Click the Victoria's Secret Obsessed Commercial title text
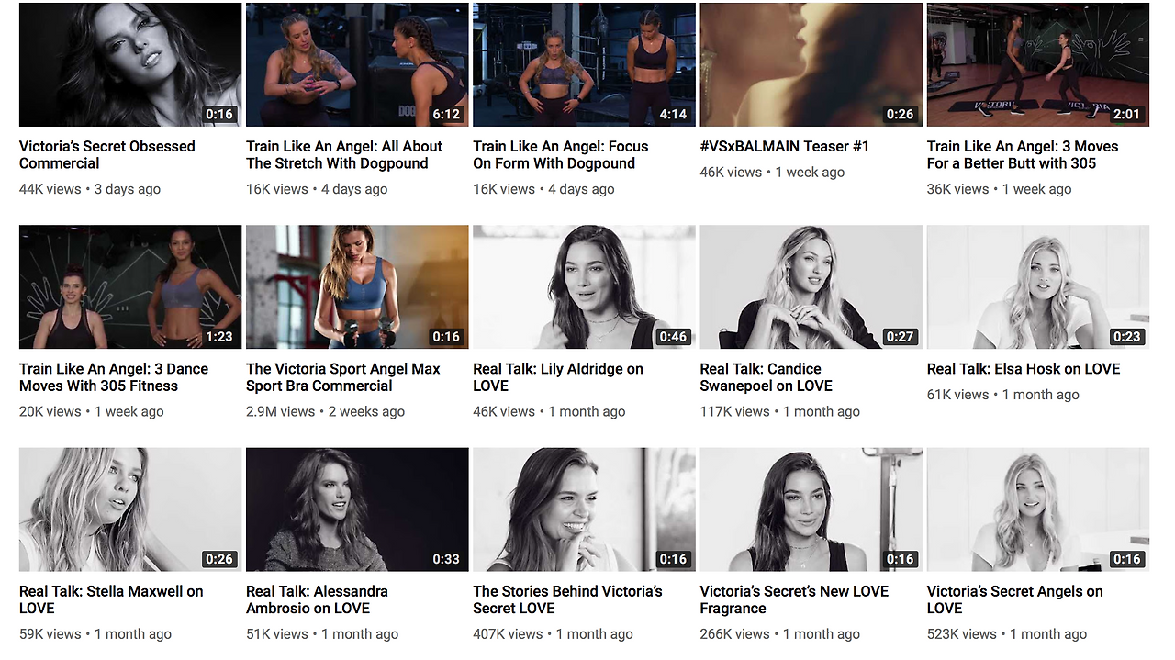Image resolution: width=1175 pixels, height=660 pixels. coord(106,154)
